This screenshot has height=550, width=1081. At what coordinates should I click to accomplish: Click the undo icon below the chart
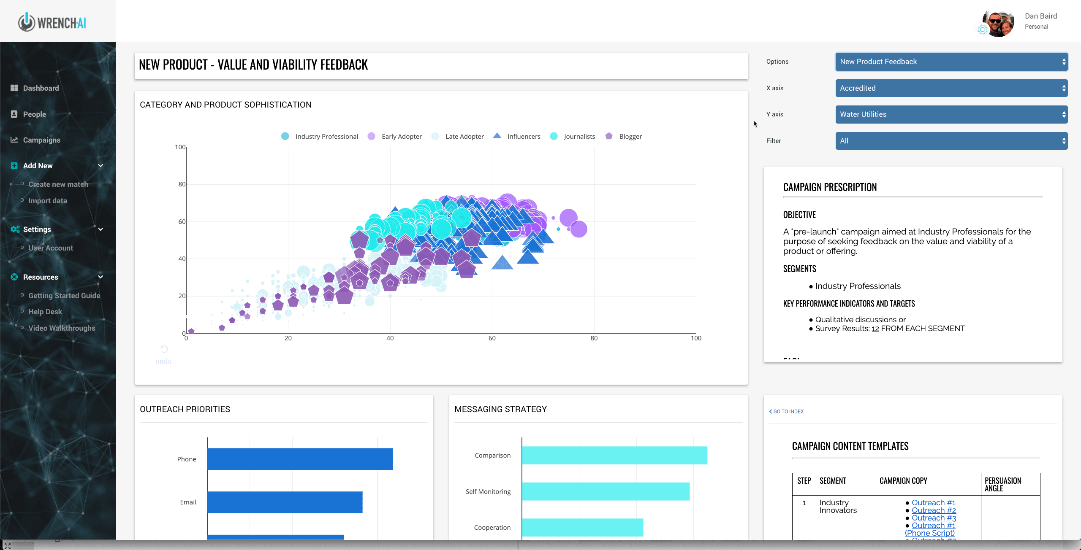click(x=164, y=349)
